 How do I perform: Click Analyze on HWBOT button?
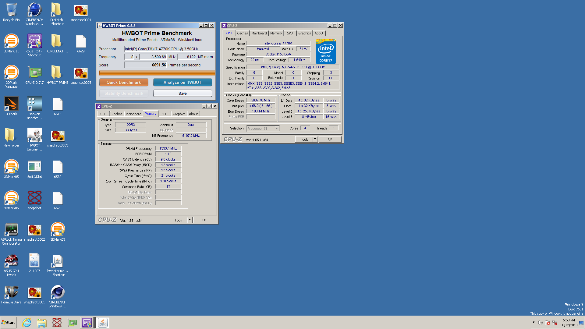pyautogui.click(x=183, y=82)
